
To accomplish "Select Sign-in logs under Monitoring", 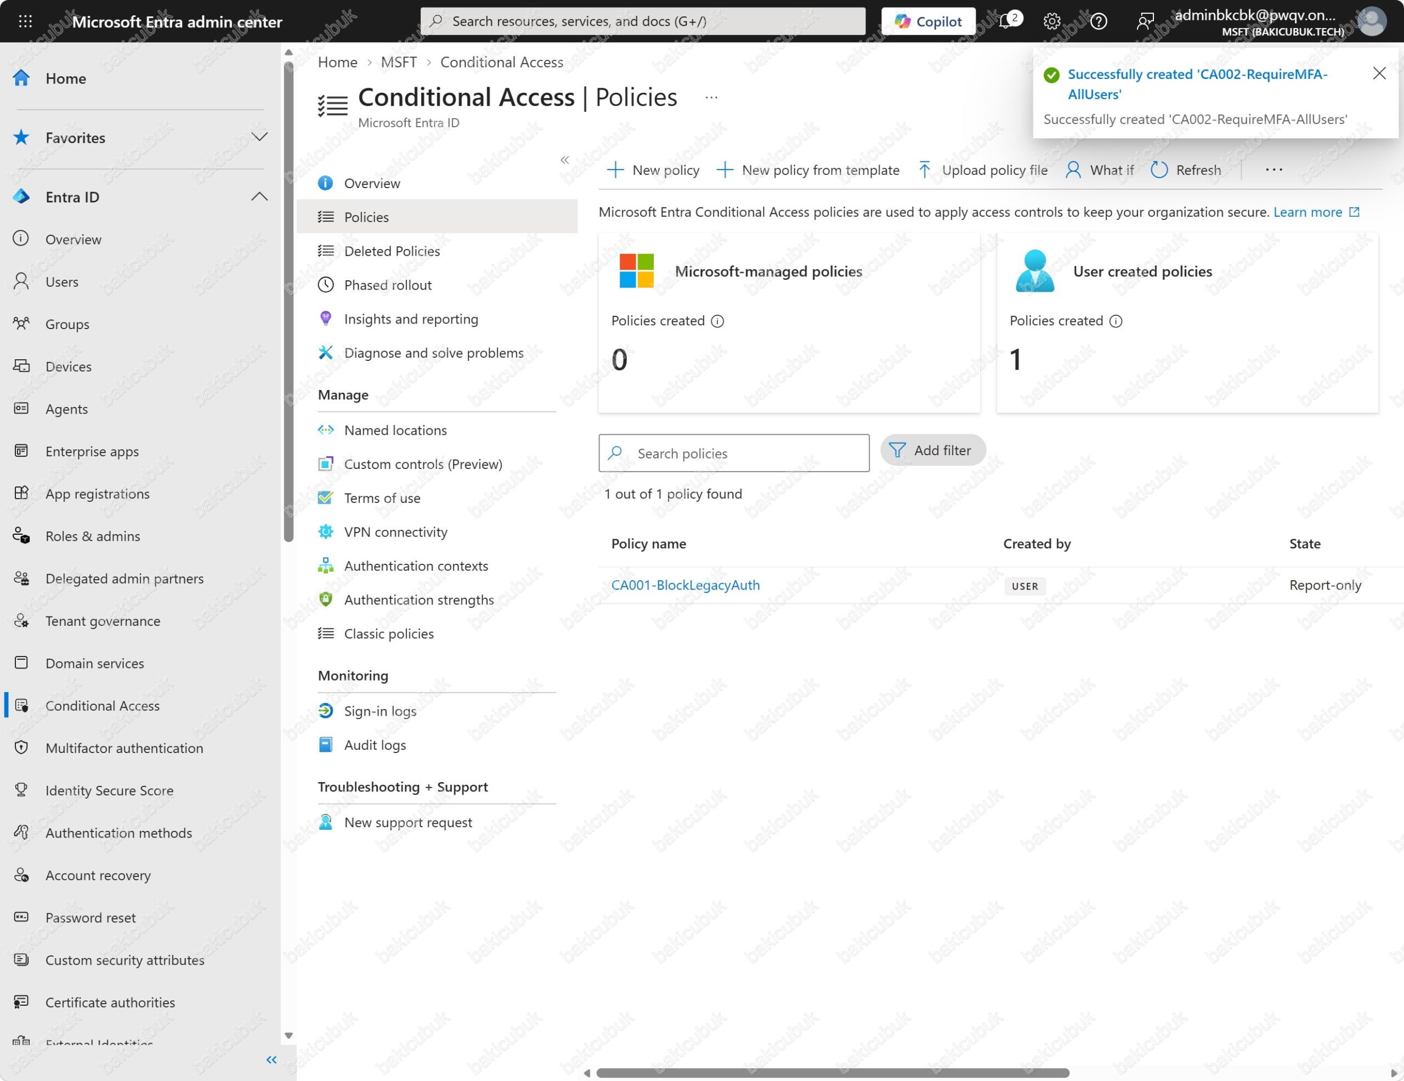I will coord(380,711).
